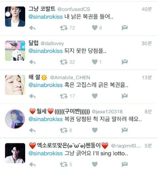This screenshot has height=169, width=157.
Task: Reply to the @dallovey tweet
Action: click(32, 62)
